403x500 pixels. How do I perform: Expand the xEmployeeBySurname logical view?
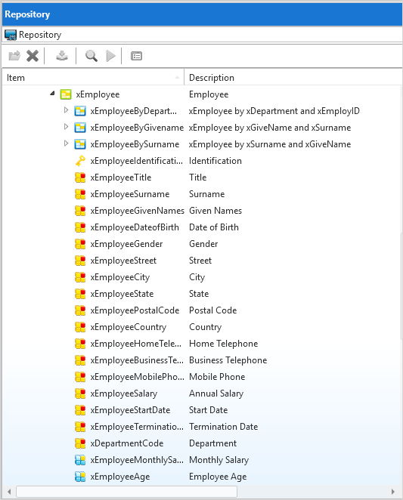66,144
